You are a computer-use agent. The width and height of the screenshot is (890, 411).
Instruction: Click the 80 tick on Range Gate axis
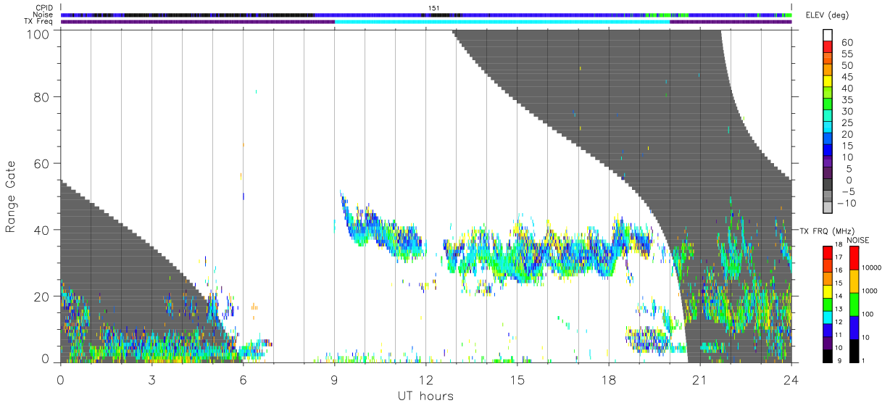click(43, 96)
